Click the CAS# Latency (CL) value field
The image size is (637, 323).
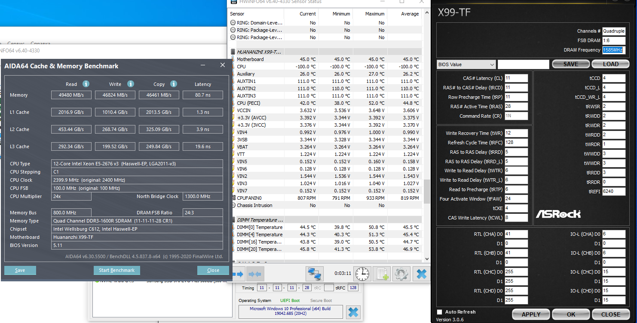[x=516, y=78]
